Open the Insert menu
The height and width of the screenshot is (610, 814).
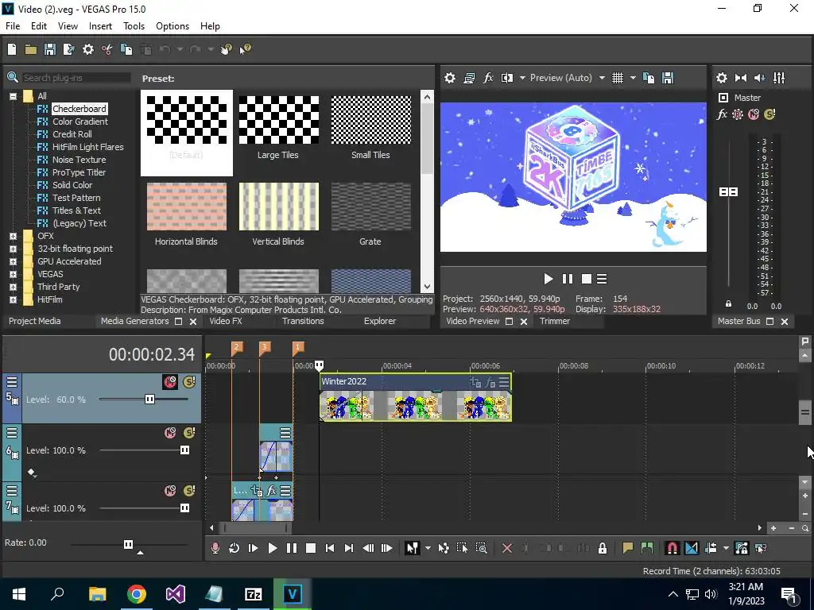click(100, 26)
